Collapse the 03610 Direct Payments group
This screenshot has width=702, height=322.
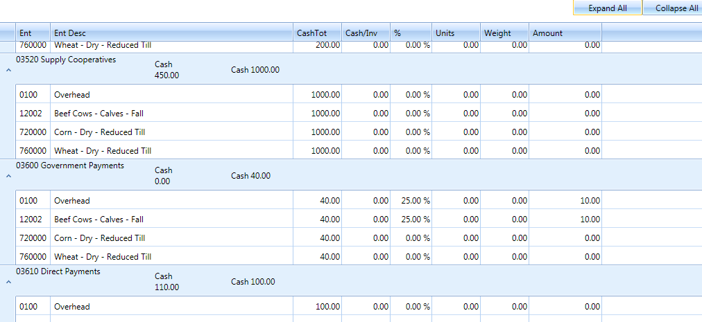click(x=8, y=282)
